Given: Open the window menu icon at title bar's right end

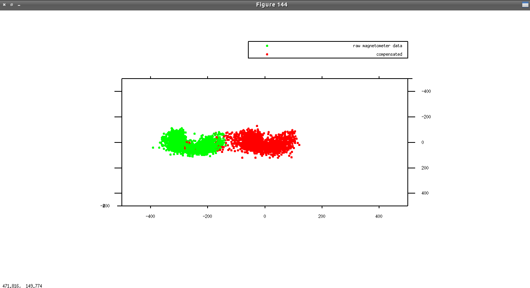Looking at the screenshot, I should [x=525, y=5].
